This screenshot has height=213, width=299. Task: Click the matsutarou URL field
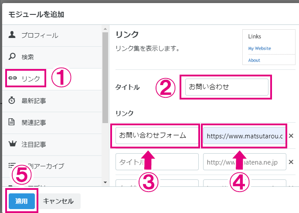245,136
